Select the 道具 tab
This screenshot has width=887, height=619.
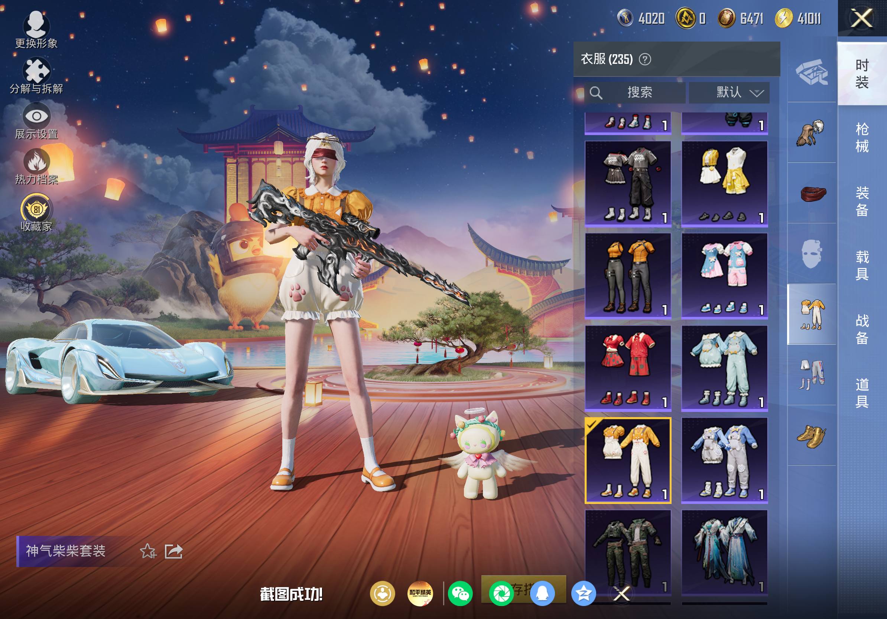[862, 393]
